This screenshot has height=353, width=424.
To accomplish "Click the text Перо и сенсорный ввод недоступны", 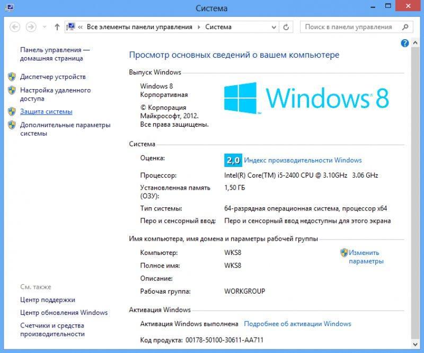I will coord(307,221).
